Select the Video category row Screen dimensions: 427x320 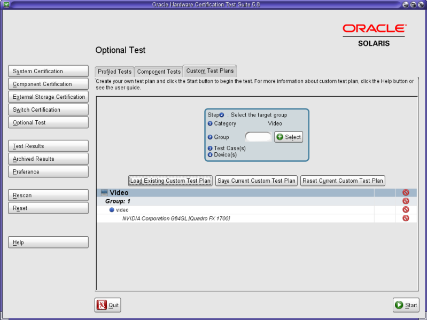pyautogui.click(x=257, y=193)
